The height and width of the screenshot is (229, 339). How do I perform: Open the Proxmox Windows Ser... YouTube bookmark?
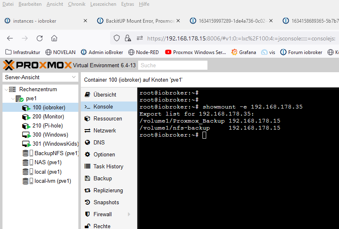pyautogui.click(x=195, y=52)
